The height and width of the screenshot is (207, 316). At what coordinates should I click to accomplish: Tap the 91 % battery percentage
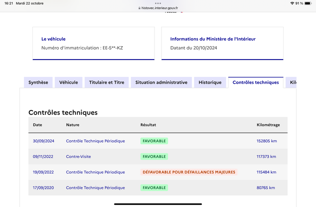tap(299, 3)
